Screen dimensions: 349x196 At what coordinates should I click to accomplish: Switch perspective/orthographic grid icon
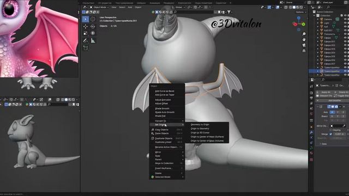304,51
